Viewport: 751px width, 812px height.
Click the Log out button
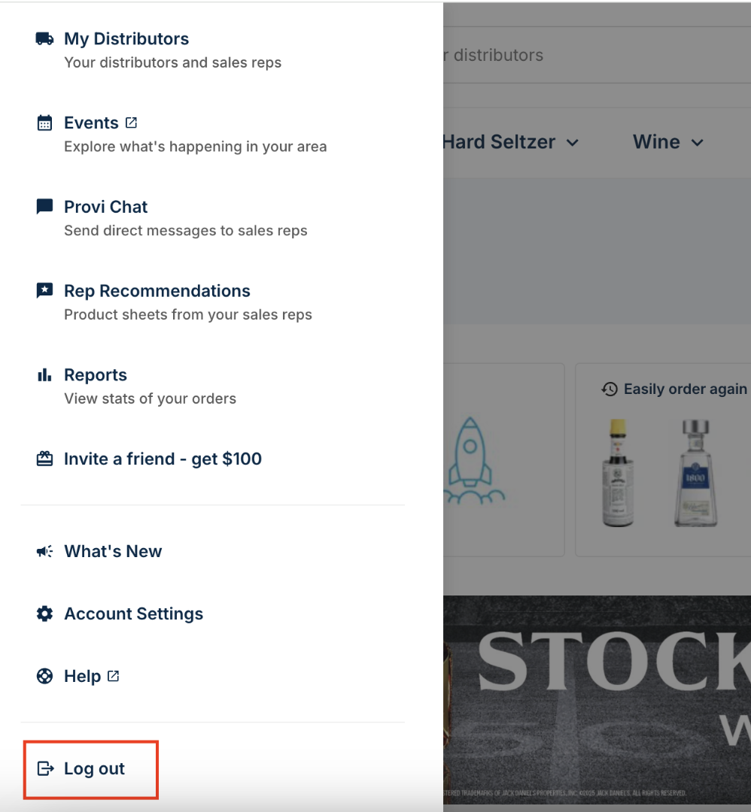coord(90,768)
